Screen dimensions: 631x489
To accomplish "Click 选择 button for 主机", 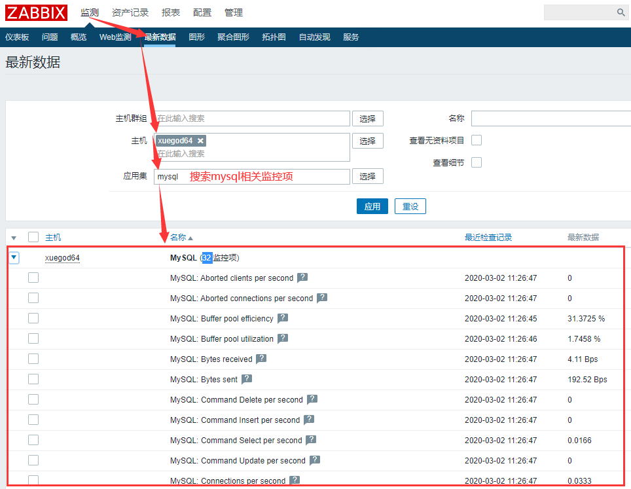I will coord(368,141).
